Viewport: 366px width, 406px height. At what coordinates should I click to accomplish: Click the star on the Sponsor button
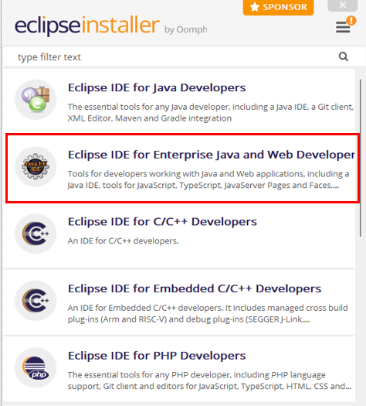[x=255, y=7]
